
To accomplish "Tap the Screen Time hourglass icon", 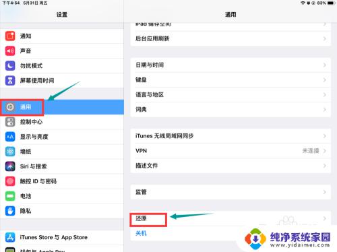I will [x=10, y=80].
